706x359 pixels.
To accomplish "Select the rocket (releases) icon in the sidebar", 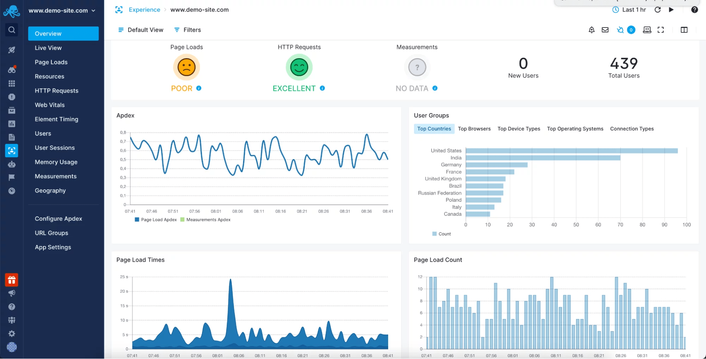I will pyautogui.click(x=11, y=49).
